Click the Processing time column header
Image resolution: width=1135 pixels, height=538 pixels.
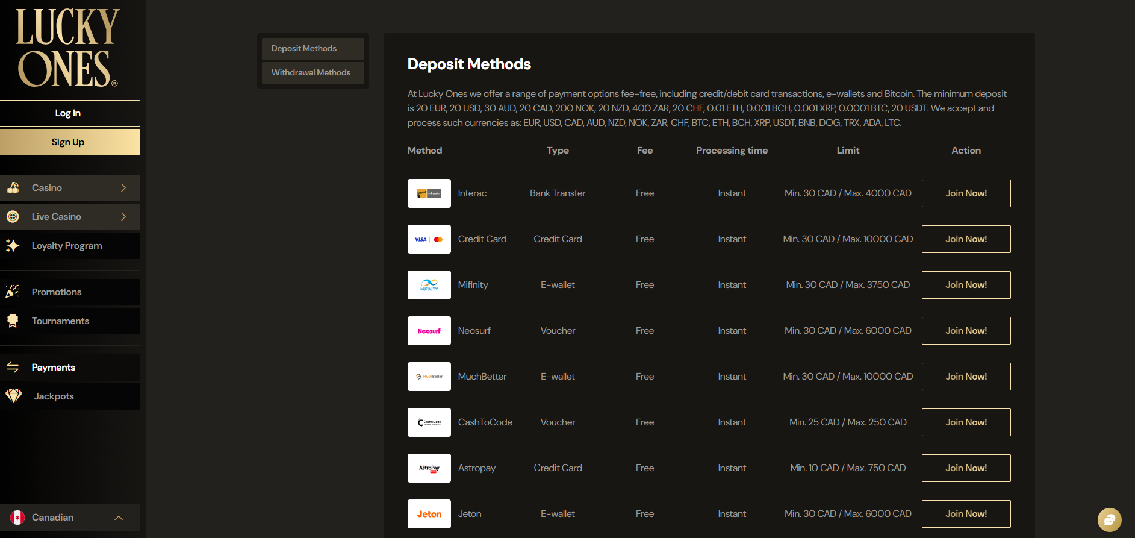(732, 151)
